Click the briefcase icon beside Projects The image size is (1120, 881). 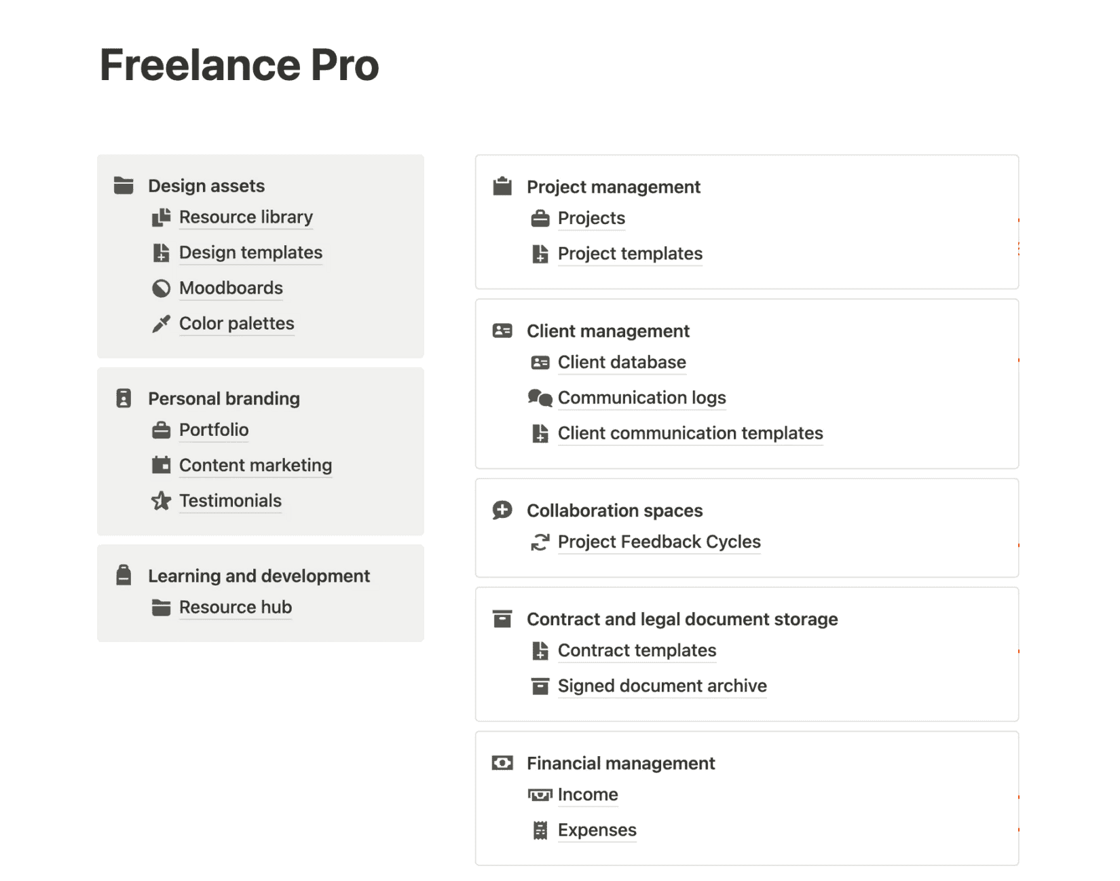(540, 219)
